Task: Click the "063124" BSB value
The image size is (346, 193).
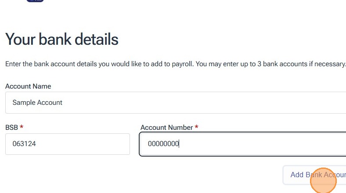Action: pos(24,144)
